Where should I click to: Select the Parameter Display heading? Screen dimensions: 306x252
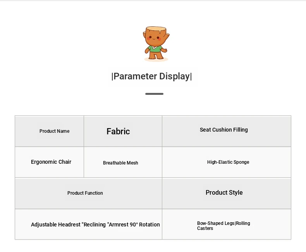point(151,76)
